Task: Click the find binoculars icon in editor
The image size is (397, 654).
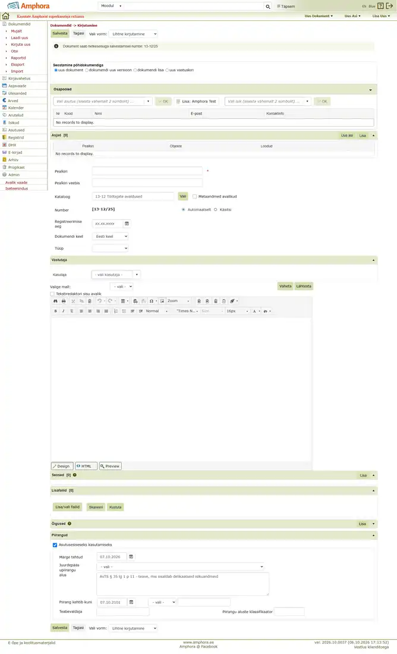Action: (x=55, y=301)
